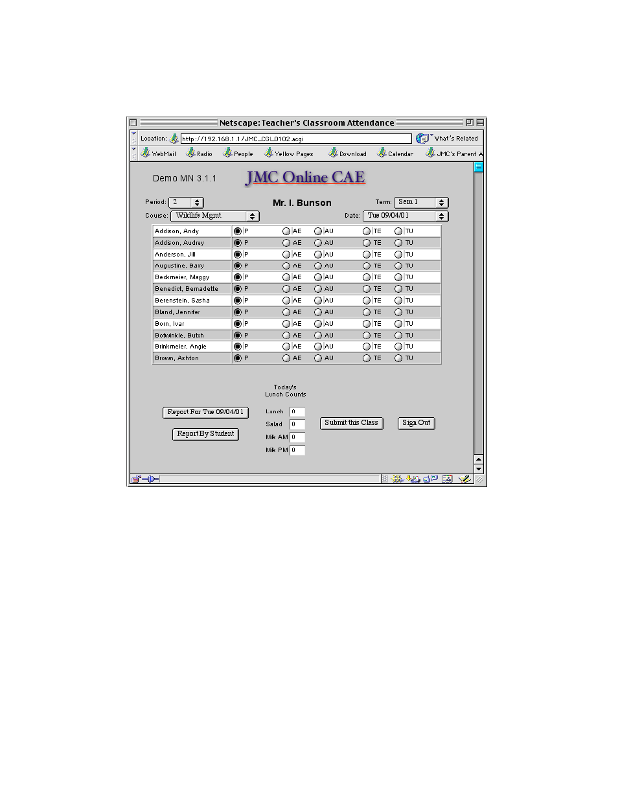
Task: Open Composer pencil icon in status bar
Action: pyautogui.click(x=464, y=479)
